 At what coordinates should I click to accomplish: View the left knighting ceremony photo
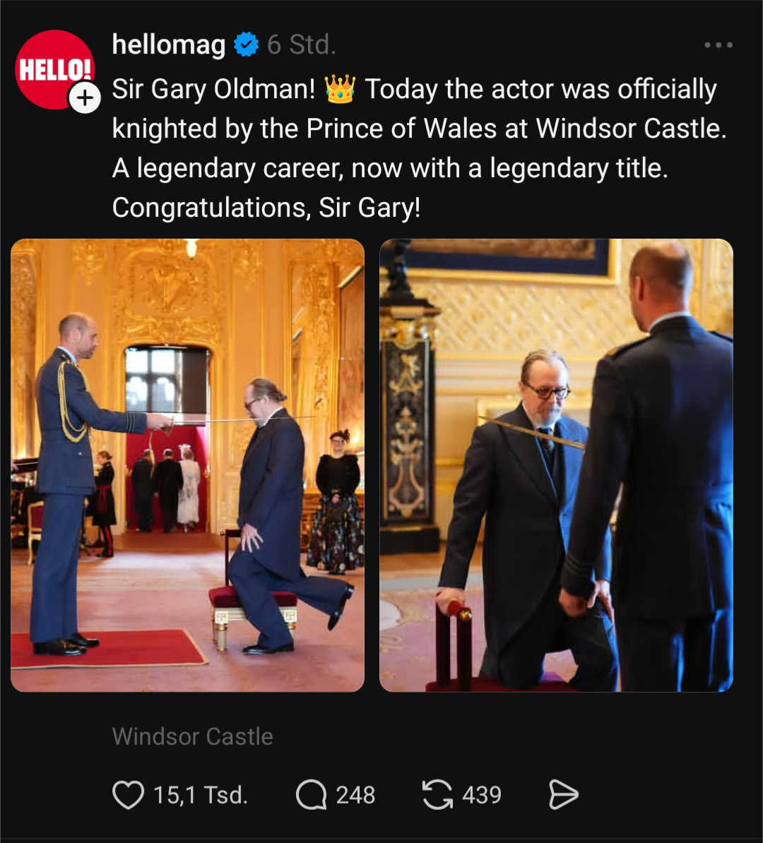[x=187, y=465]
